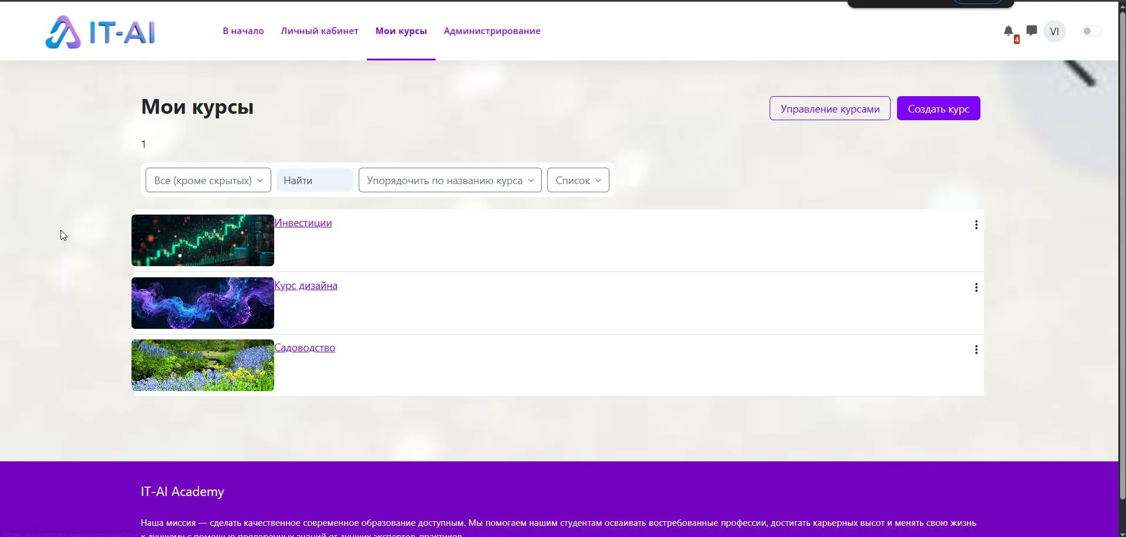
Task: Open the notifications bell with 4 alerts
Action: pos(1009,32)
